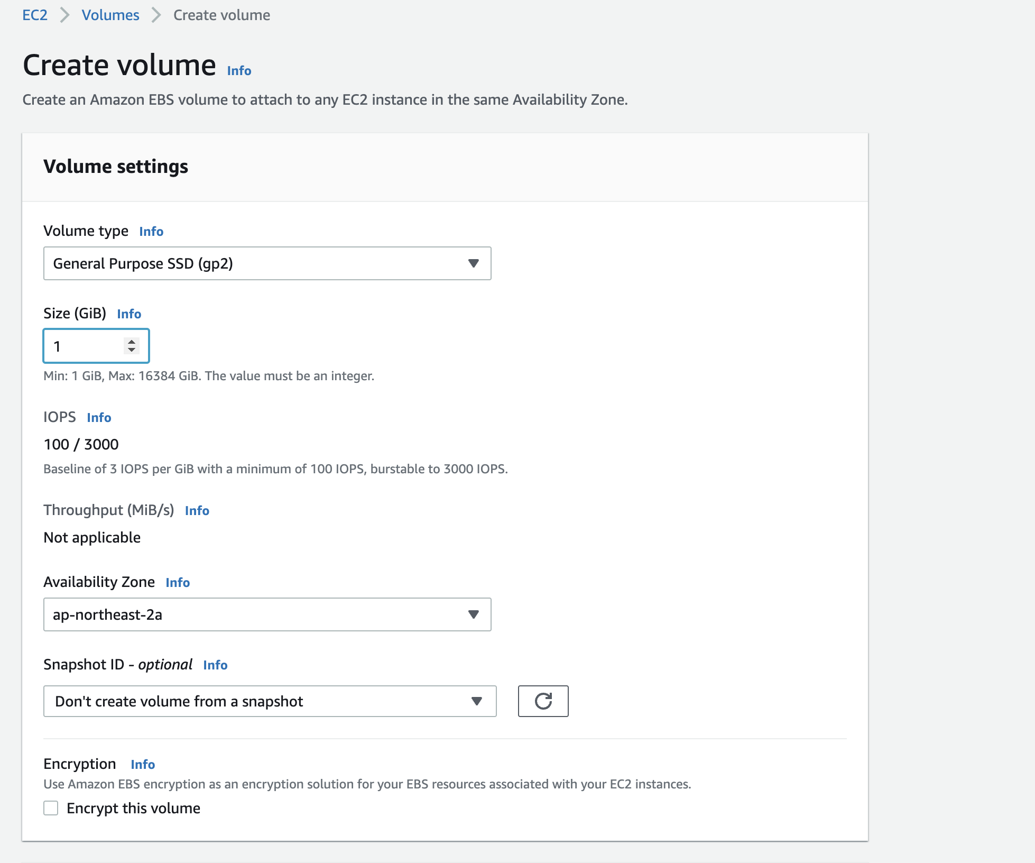Viewport: 1035px width, 863px height.
Task: Open Info link next to IOPS
Action: 99,418
